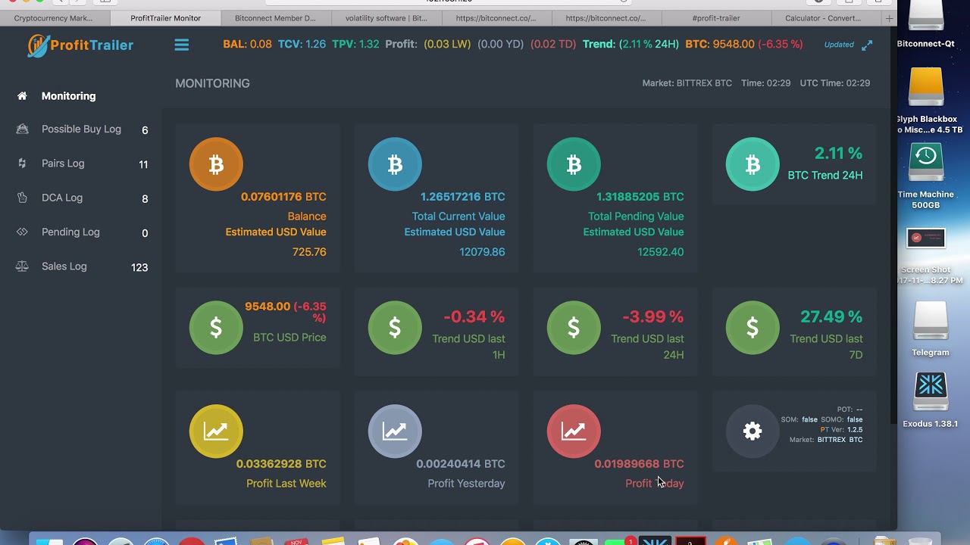Click the -0.34 % one-hour trend value
Image resolution: width=970 pixels, height=545 pixels.
pyautogui.click(x=474, y=316)
